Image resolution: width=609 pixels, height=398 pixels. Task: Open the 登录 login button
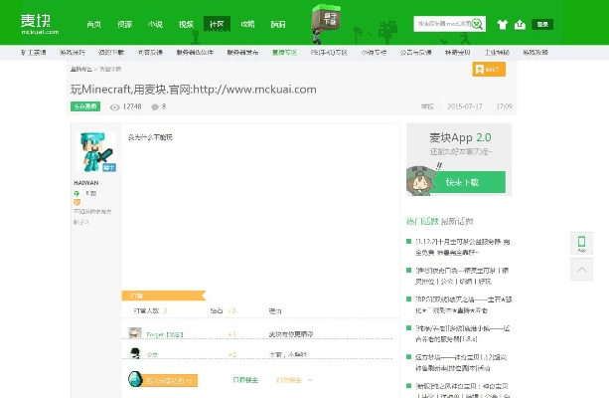click(x=542, y=24)
